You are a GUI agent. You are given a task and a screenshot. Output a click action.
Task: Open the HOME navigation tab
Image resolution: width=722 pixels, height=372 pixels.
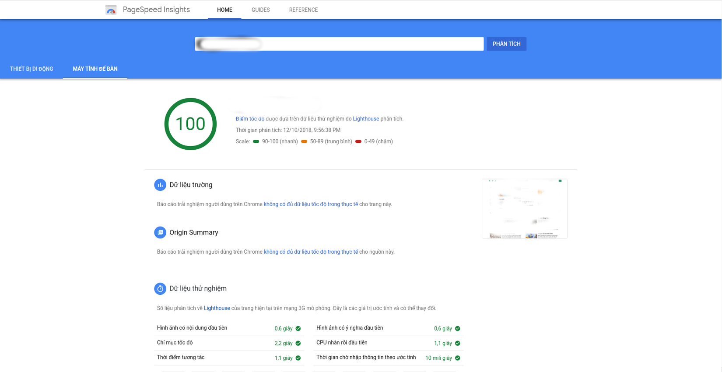(224, 10)
